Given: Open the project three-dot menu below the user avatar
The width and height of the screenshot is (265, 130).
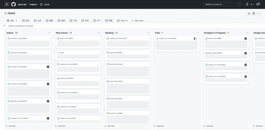Looking at the screenshot, I should click(x=258, y=14).
